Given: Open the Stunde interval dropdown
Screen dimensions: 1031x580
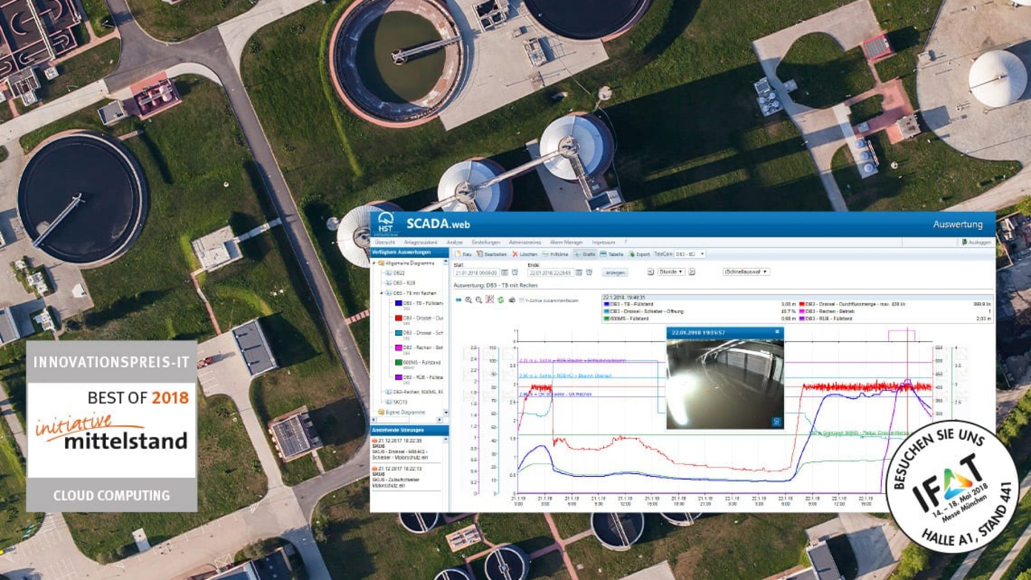Looking at the screenshot, I should point(671,272).
